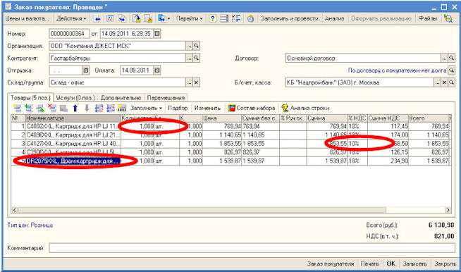Screen dimensions: 461x272
Task: Click the Номер field 00000000364
Action: point(69,34)
